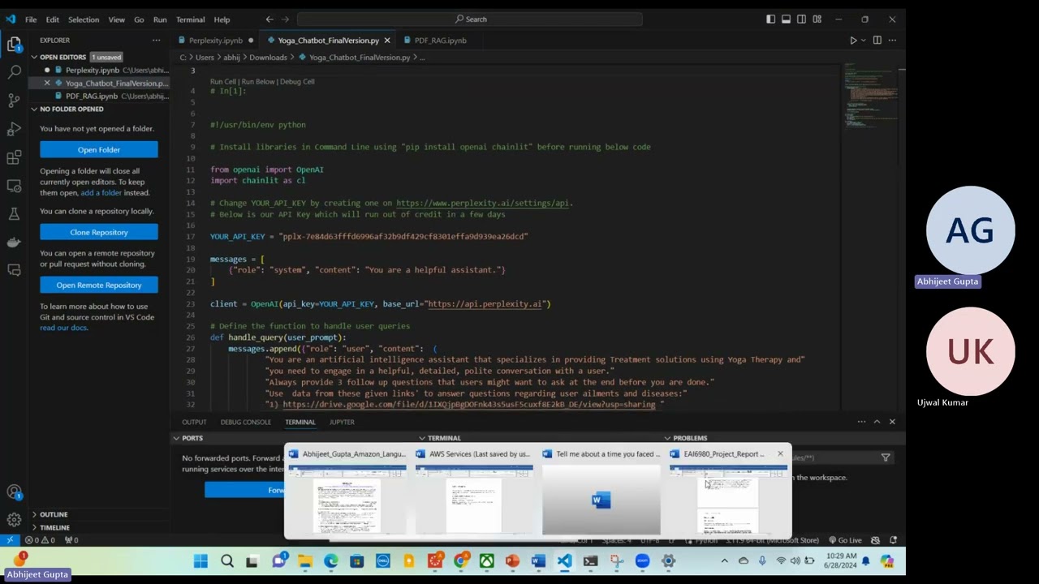Click the Run Cell code lens
The image size is (1039, 584).
(x=223, y=81)
